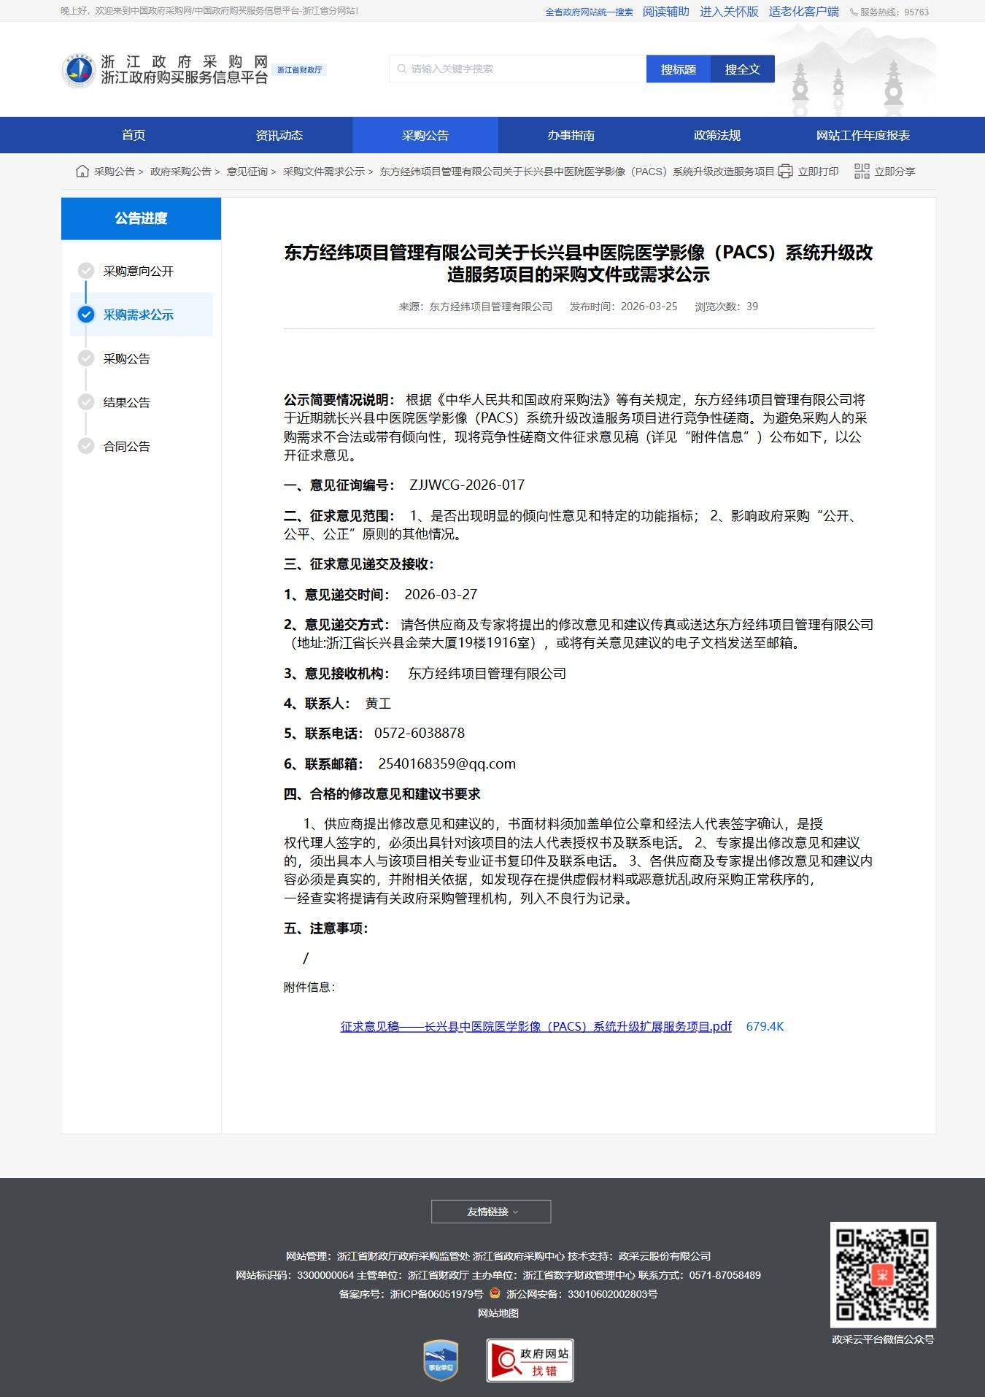Open the 办事指南 navigation menu

(571, 135)
